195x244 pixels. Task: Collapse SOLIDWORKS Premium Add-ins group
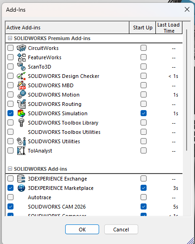click(x=10, y=38)
